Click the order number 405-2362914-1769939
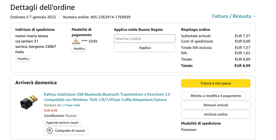 [110, 17]
